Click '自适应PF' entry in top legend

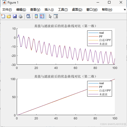[x=105, y=40]
